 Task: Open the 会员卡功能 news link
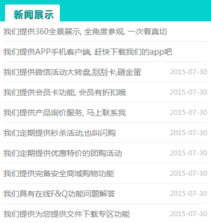(65, 92)
